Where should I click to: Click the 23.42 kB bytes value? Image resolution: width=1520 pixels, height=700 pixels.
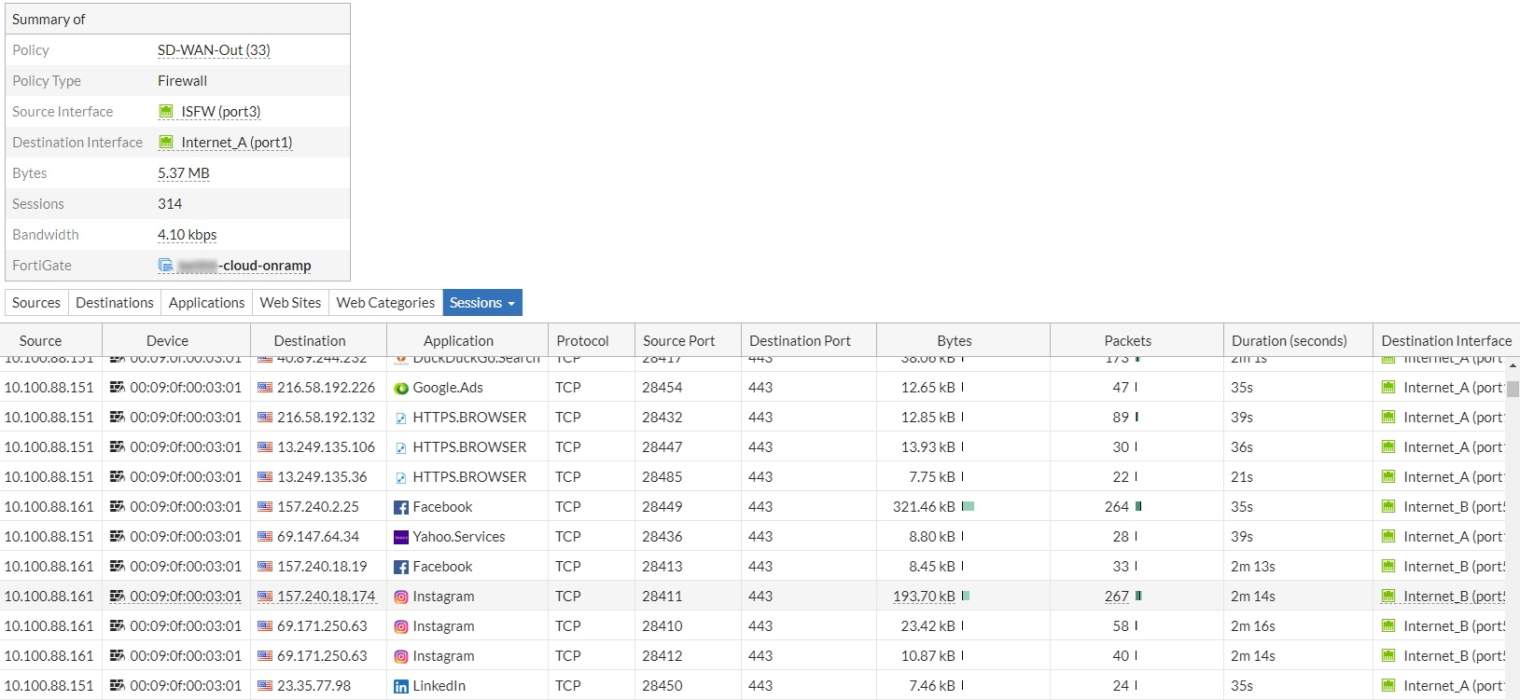point(928,626)
